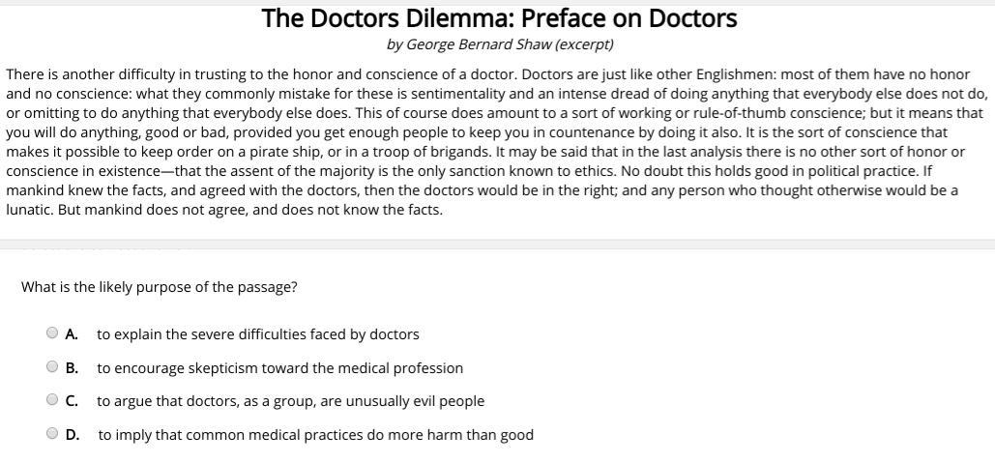The height and width of the screenshot is (463, 995).
Task: Click the title 'The Doctors Dilemma'
Action: 499,19
